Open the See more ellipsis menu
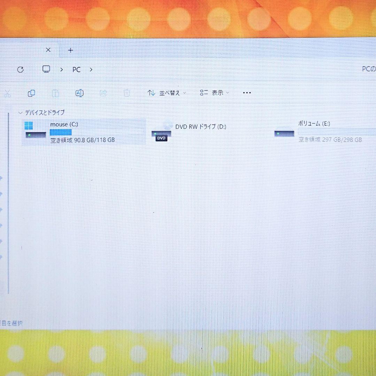376x376 pixels. 247,93
